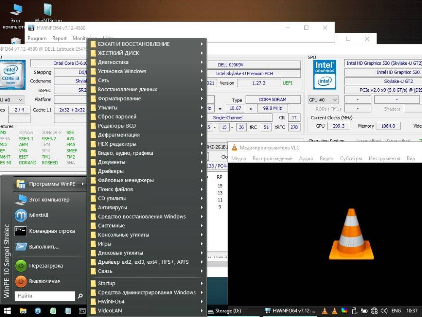
Task: Click the green Перезагрузка power icon
Action: click(21, 266)
